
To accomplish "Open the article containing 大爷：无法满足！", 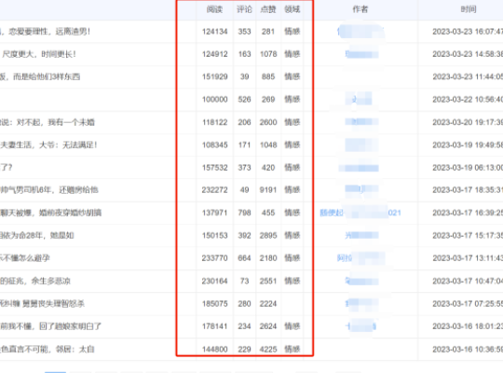I will click(x=48, y=145).
